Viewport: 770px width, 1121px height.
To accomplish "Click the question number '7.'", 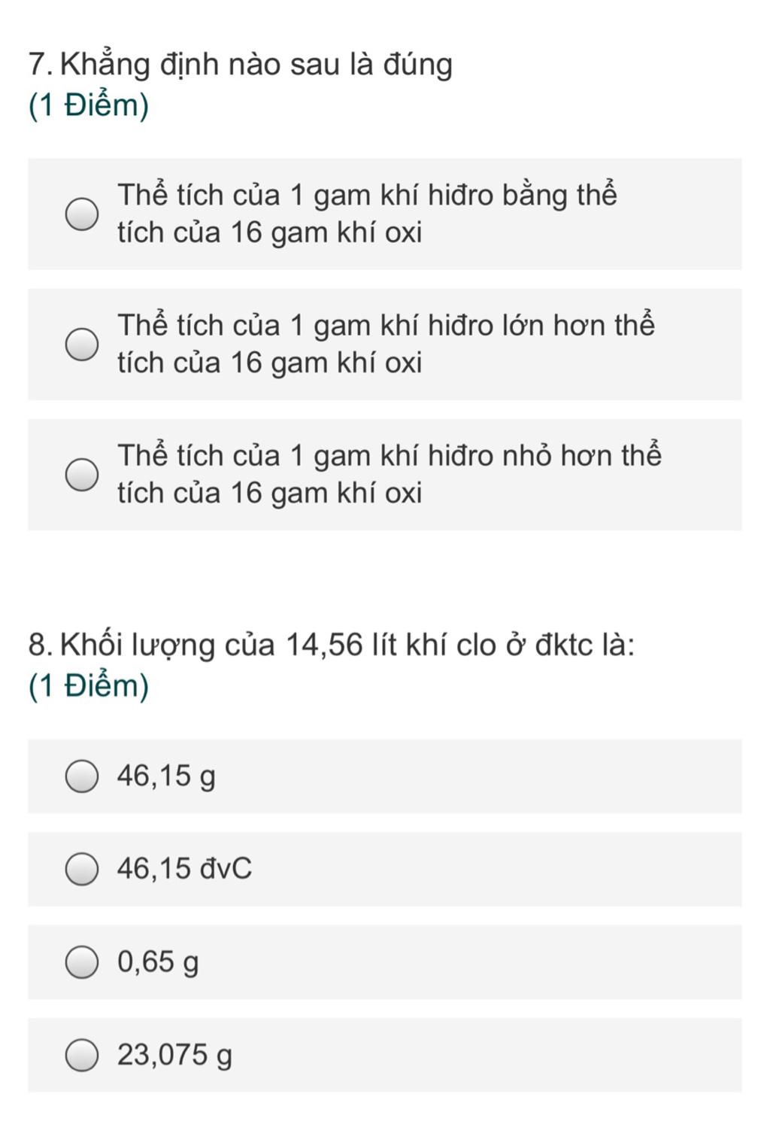I will click(41, 65).
